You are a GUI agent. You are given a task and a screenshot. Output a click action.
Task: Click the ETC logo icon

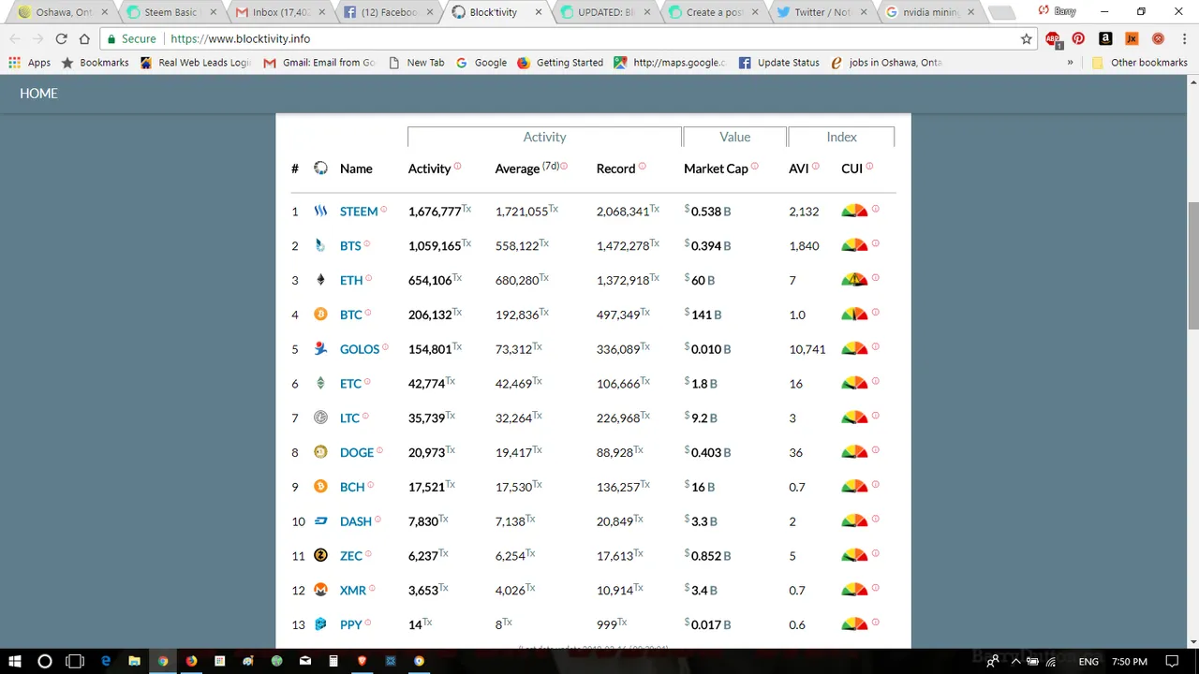(x=320, y=383)
